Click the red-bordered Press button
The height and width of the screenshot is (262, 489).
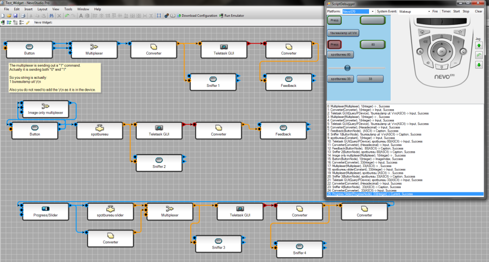334,44
